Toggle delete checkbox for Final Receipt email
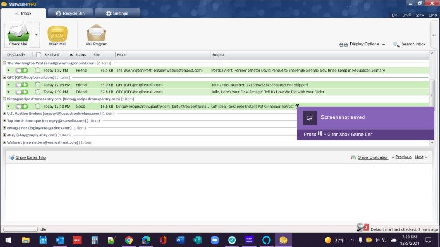 pyautogui.click(x=38, y=92)
